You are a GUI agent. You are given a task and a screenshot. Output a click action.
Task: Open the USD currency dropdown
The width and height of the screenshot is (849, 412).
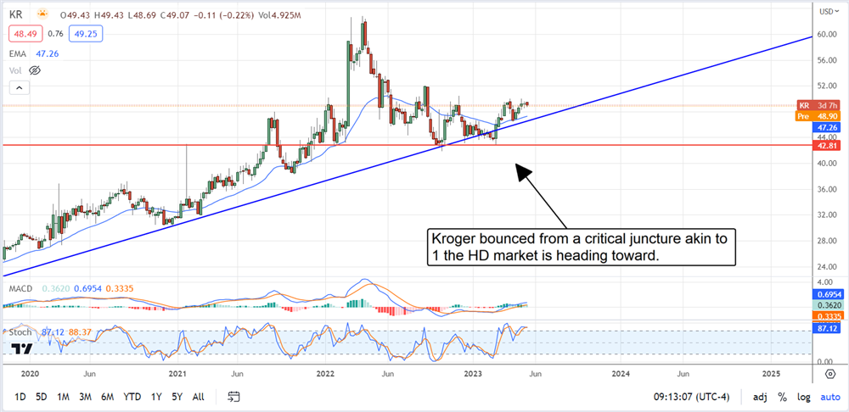point(830,11)
